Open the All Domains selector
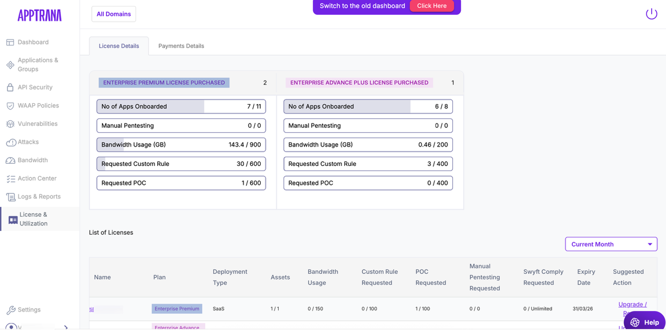Screen dimensions: 666x330 coord(114,14)
